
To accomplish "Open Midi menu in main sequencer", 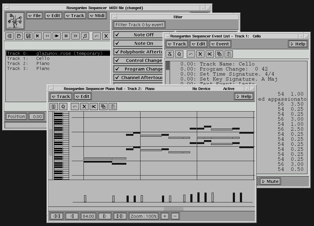I will (x=97, y=16).
